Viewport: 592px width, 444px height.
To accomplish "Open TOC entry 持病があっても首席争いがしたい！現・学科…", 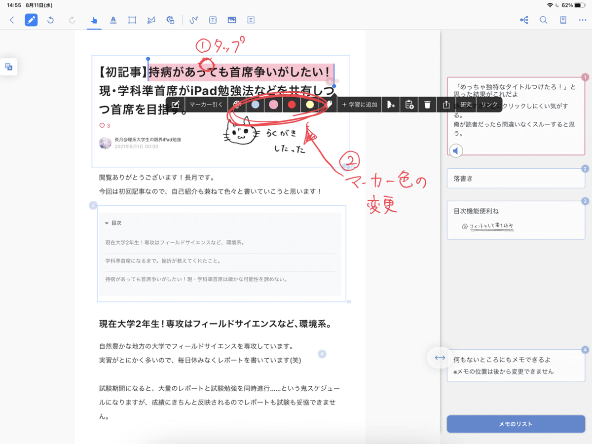I will [196, 279].
